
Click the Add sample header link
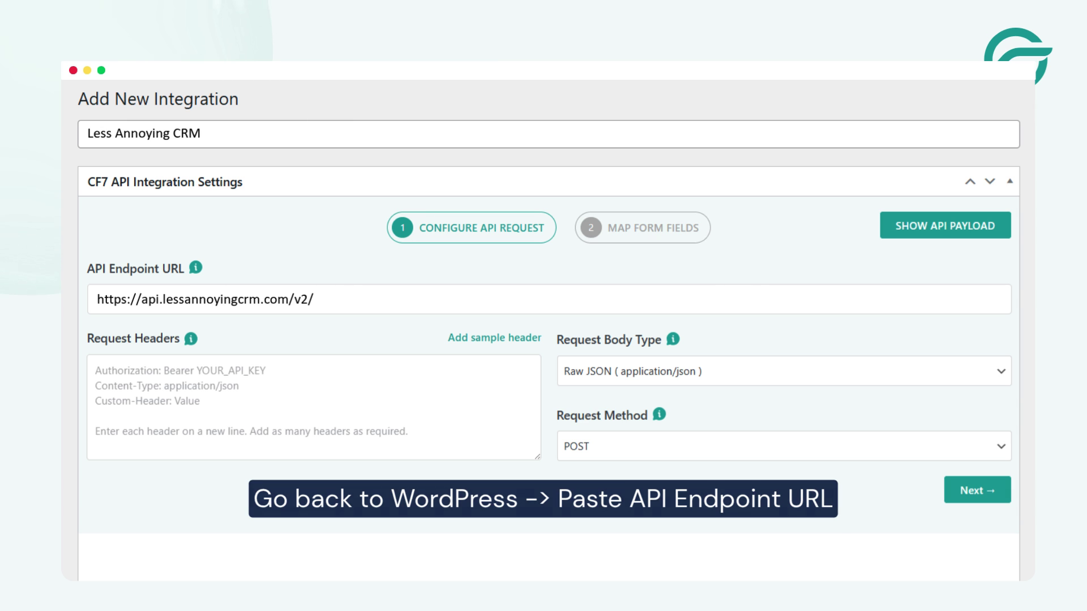[494, 338]
